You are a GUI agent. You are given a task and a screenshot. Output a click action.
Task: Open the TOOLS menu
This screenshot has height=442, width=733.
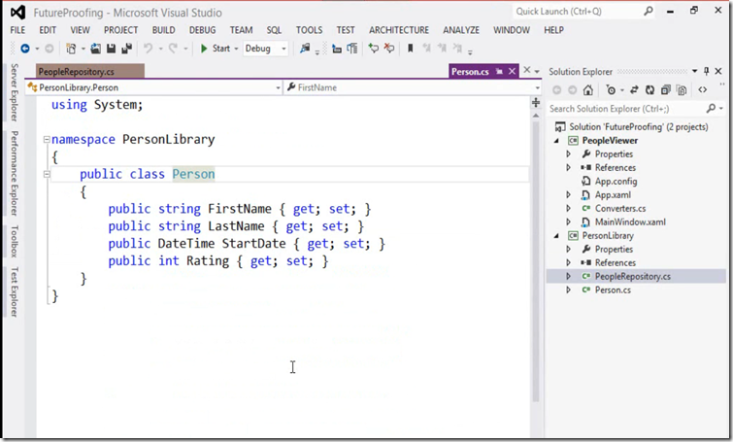coord(309,30)
